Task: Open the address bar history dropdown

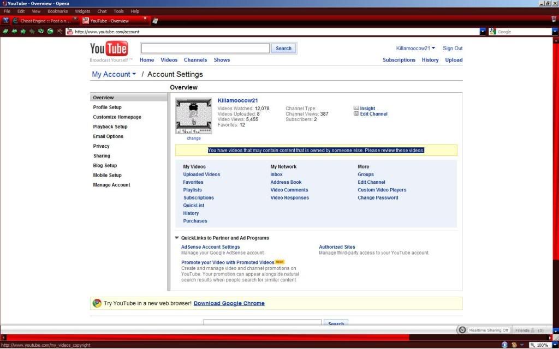Action: 483,32
